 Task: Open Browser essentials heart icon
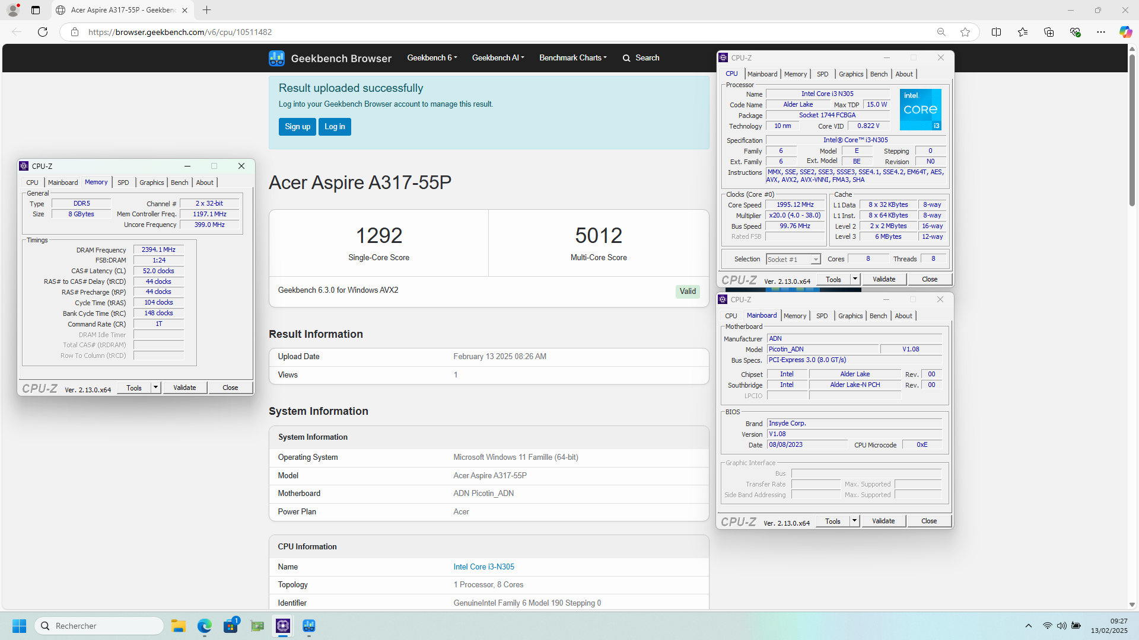point(1075,32)
